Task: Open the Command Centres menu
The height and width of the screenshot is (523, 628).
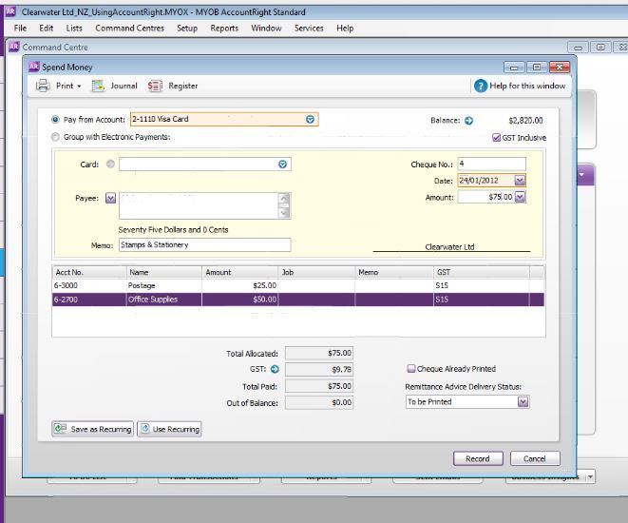Action: pyautogui.click(x=130, y=29)
